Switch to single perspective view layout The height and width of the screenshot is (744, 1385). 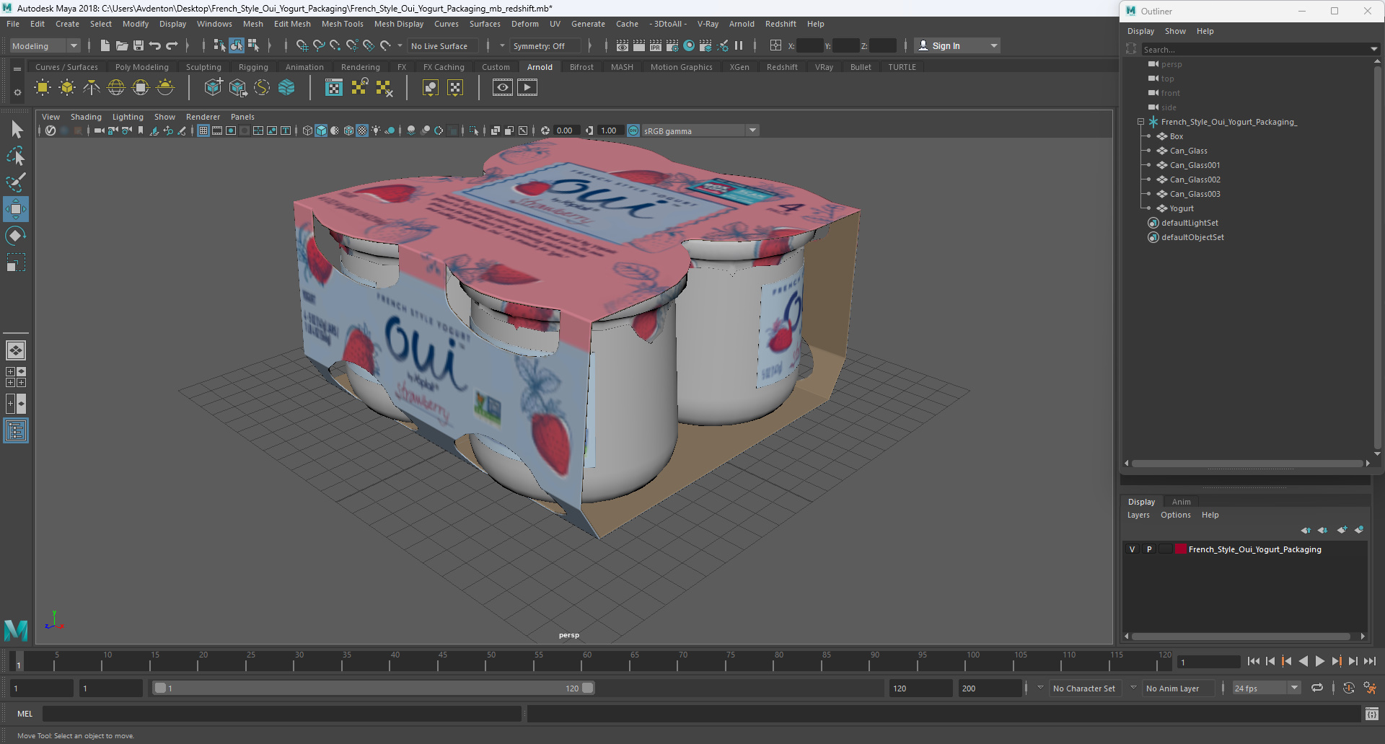16,350
